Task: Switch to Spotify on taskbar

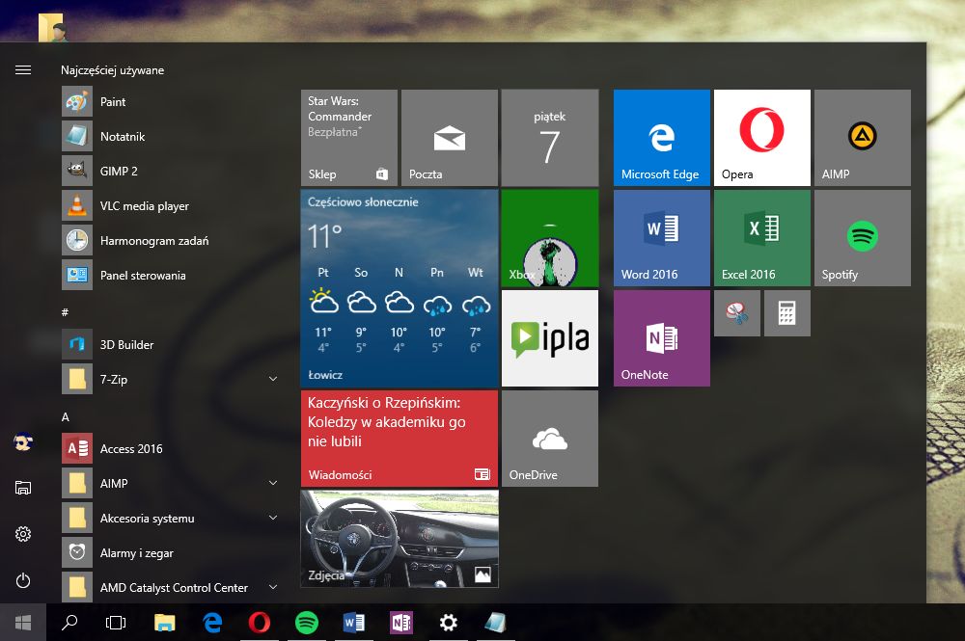Action: pyautogui.click(x=307, y=623)
